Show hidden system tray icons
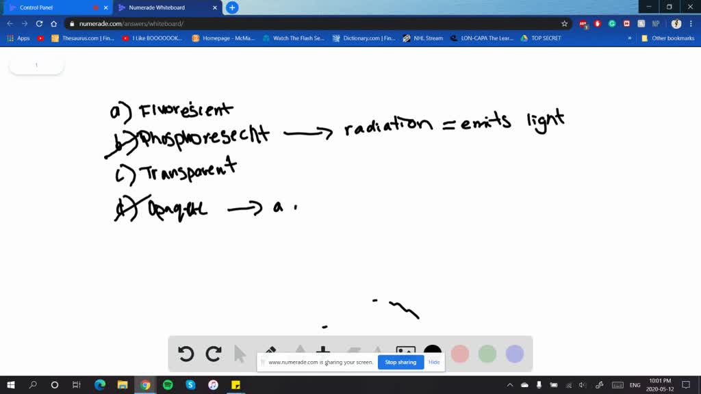The height and width of the screenshot is (394, 701). (510, 385)
